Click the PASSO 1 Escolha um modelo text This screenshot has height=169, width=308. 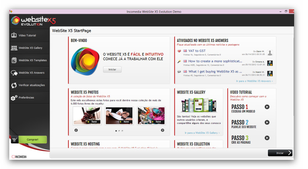click(x=243, y=109)
